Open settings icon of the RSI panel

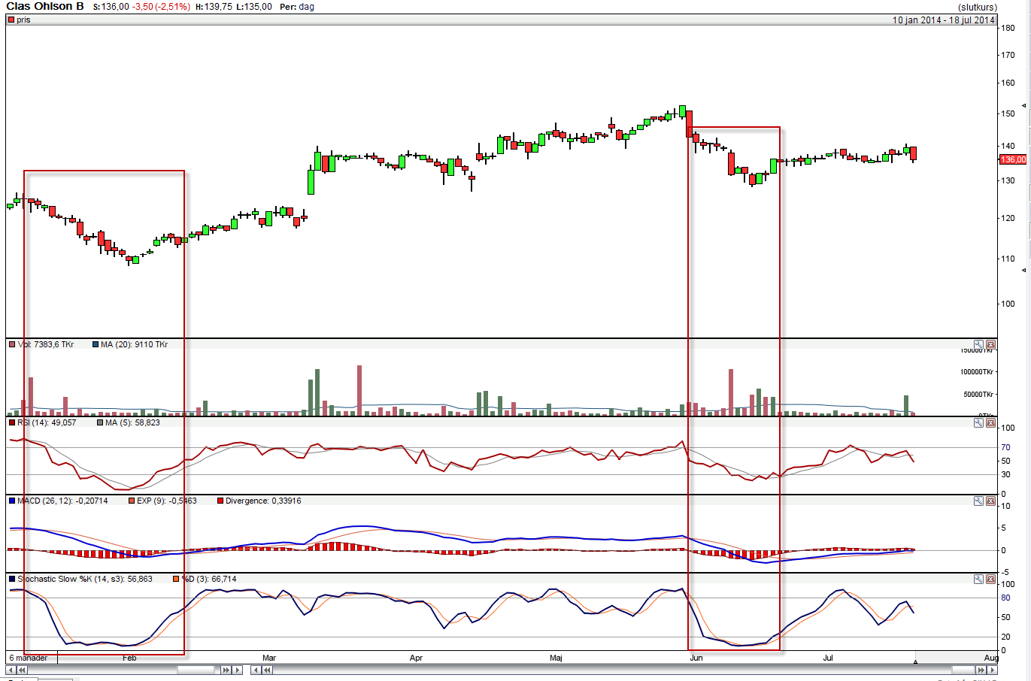[x=978, y=423]
